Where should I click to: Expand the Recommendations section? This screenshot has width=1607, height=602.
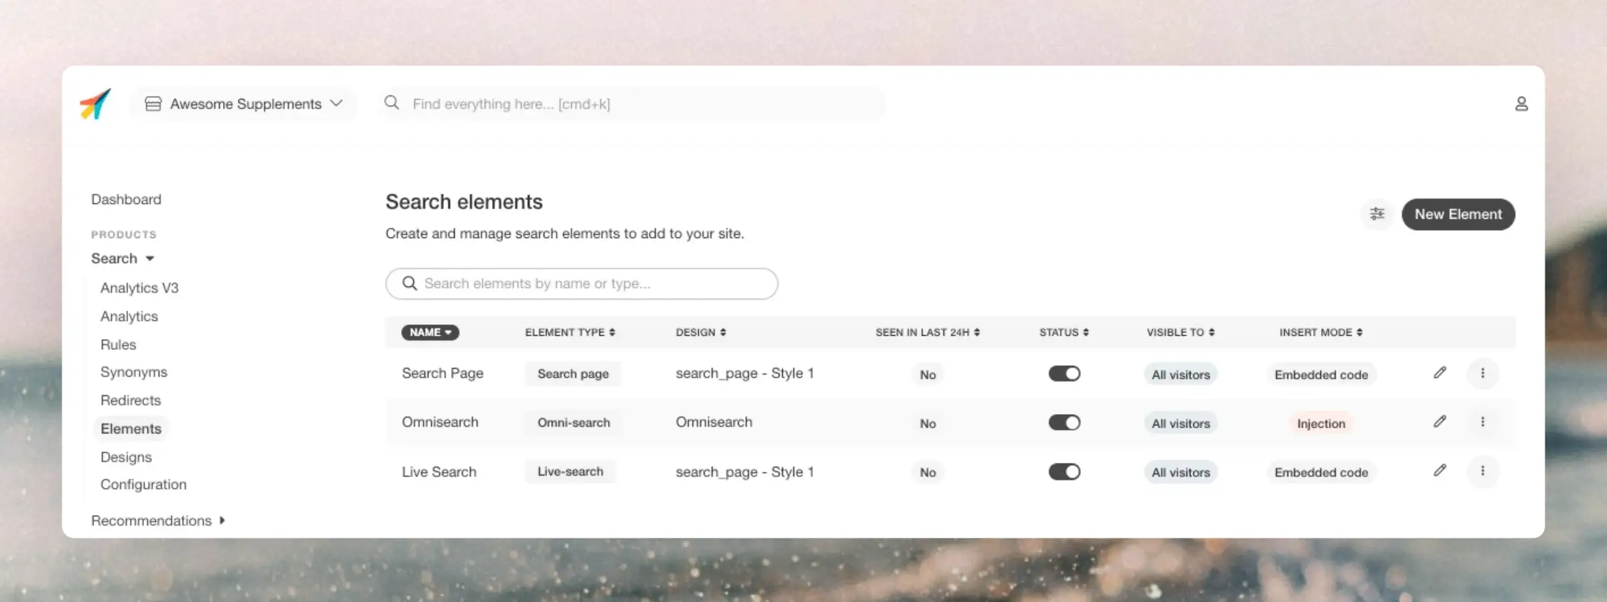pos(158,520)
